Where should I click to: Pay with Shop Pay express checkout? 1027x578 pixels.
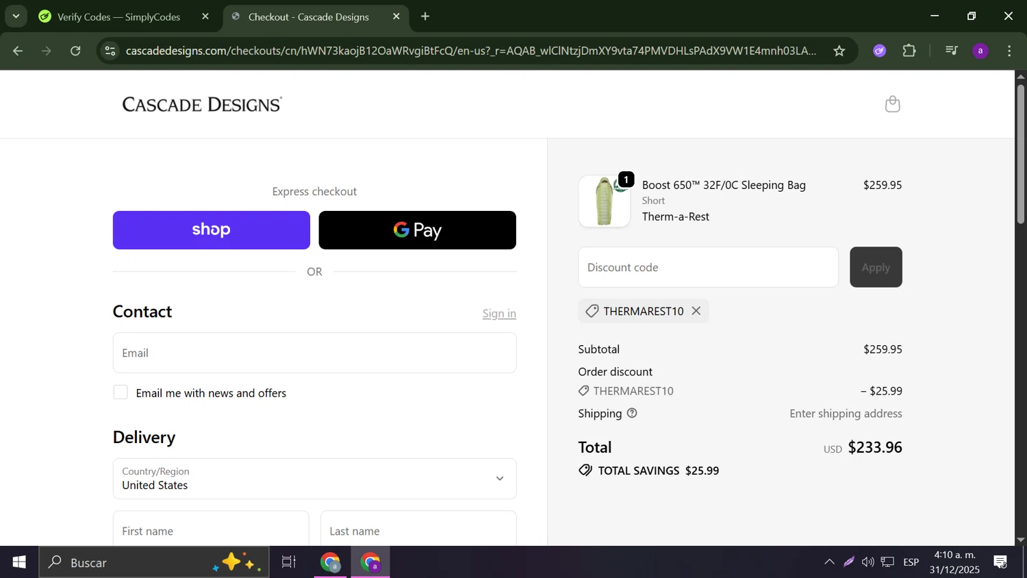[212, 230]
